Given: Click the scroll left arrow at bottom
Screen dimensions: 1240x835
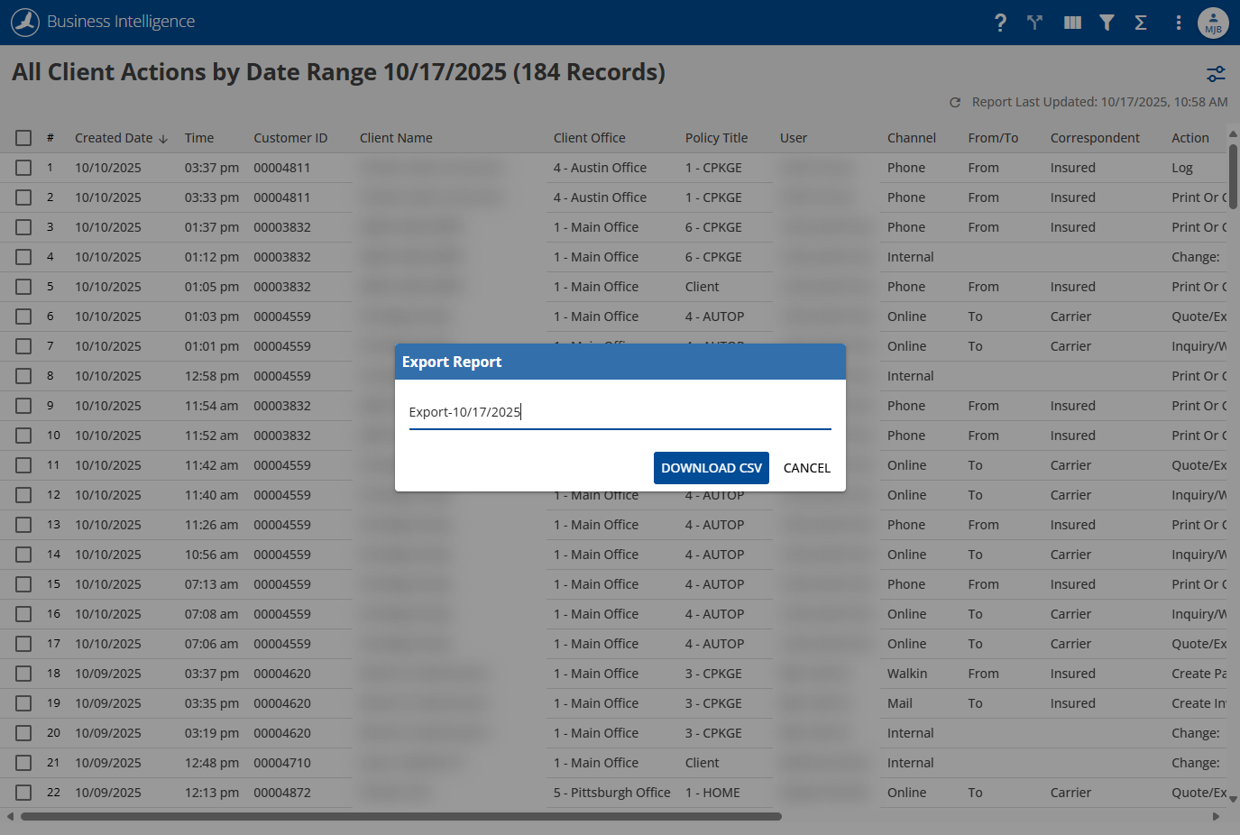Looking at the screenshot, I should tap(10, 817).
